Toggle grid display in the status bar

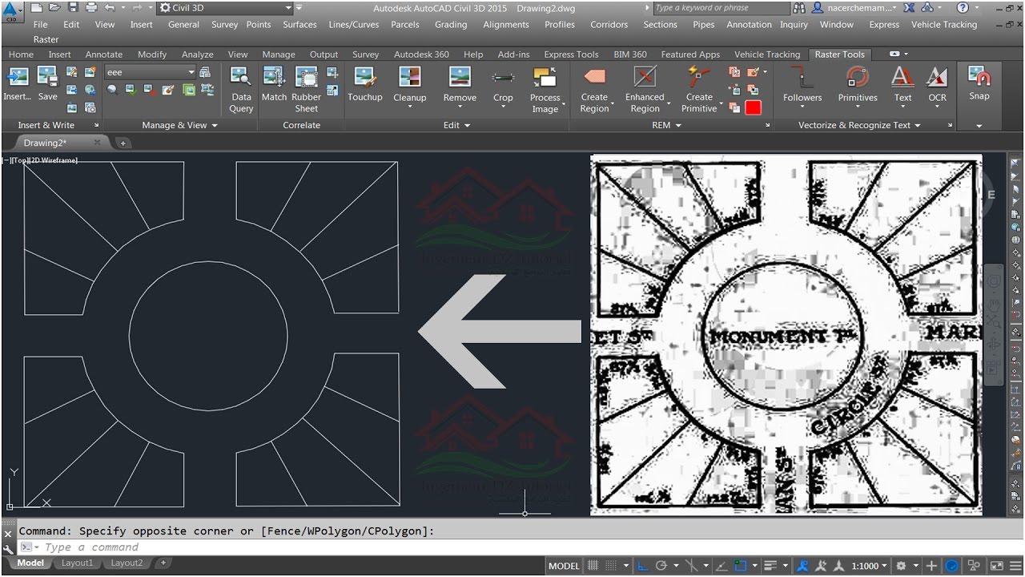coord(593,565)
